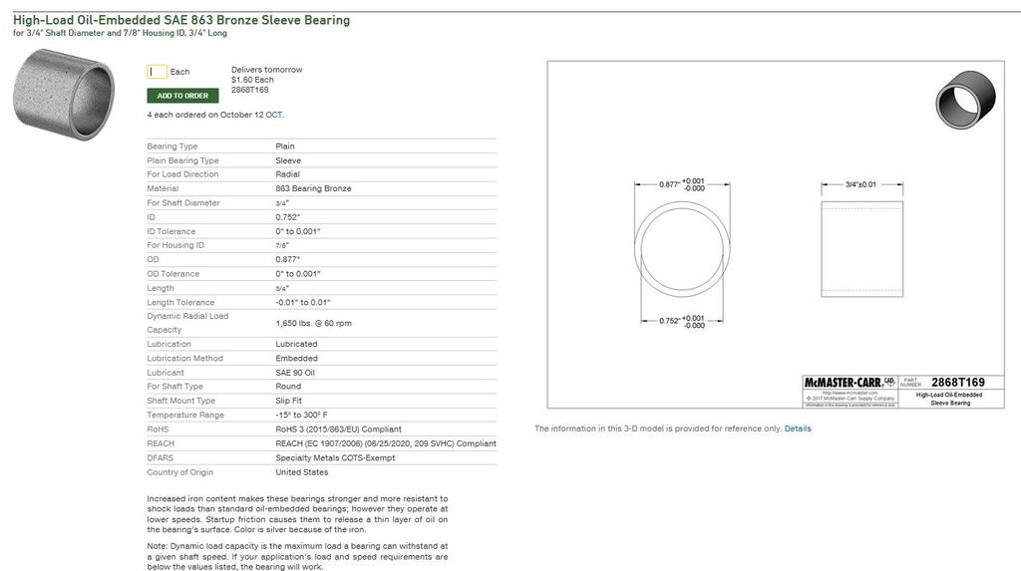Click the 'Bearing Type' spec label
The image size is (1021, 571).
pyautogui.click(x=171, y=146)
